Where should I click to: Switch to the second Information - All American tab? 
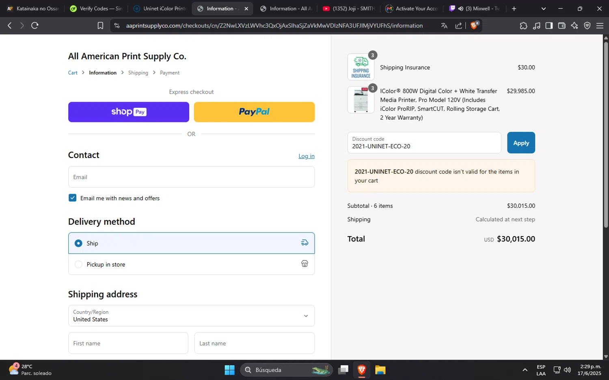tap(286, 9)
